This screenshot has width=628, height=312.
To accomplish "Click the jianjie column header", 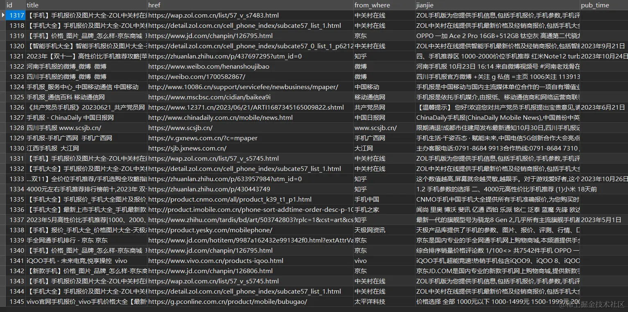I will 497,5.
